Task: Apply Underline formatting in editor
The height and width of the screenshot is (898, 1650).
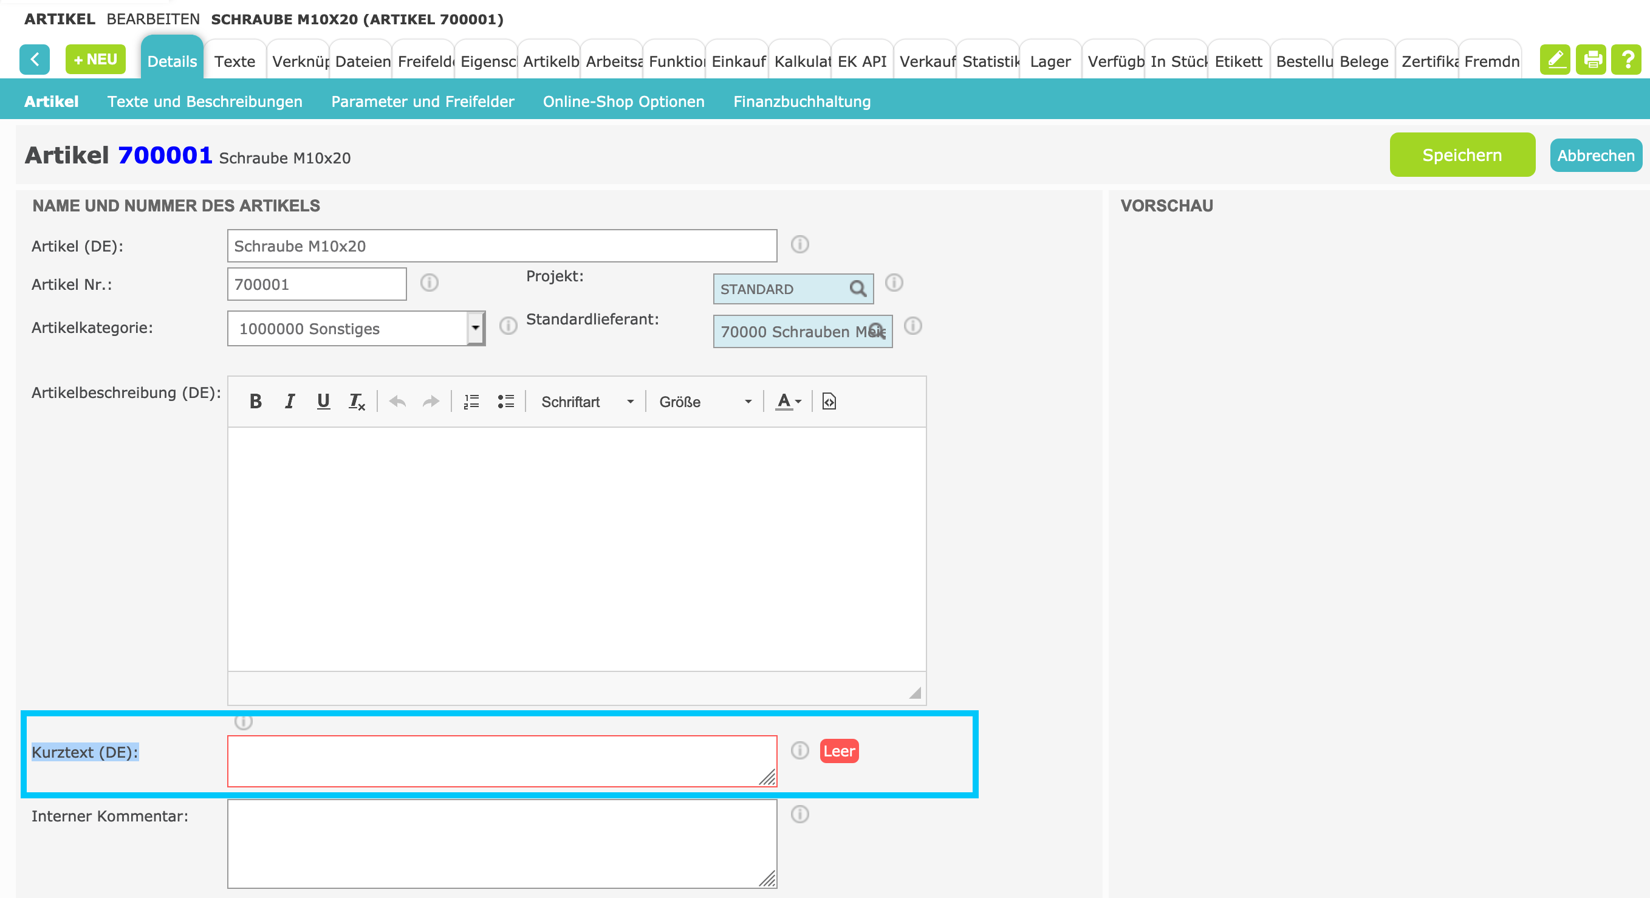Action: [x=323, y=402]
